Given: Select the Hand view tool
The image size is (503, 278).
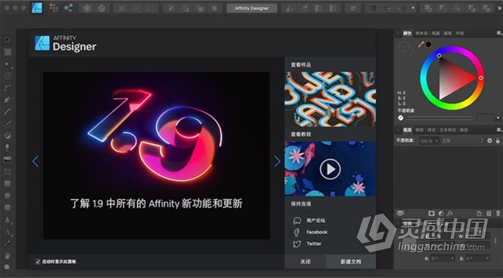Looking at the screenshot, I should (x=7, y=256).
